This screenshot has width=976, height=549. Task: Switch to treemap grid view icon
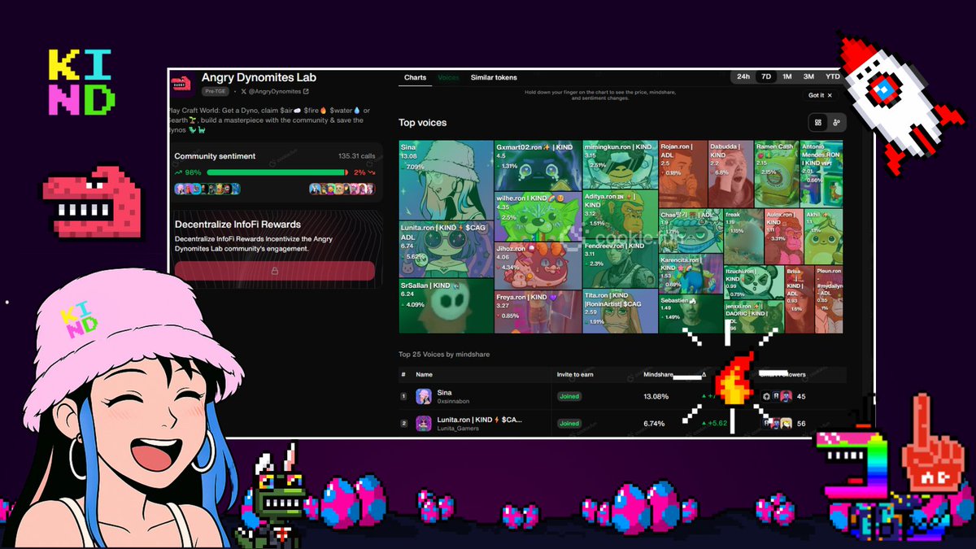(x=817, y=122)
